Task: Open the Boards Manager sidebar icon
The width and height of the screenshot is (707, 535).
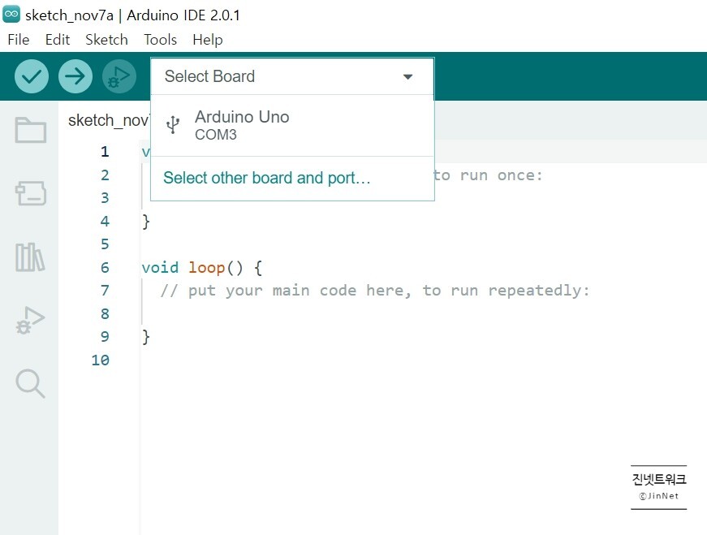Action: pyautogui.click(x=30, y=193)
